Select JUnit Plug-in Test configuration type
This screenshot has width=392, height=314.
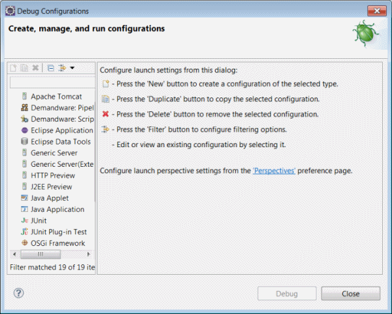click(59, 232)
